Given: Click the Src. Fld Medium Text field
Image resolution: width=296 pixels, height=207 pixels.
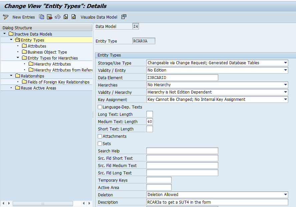Looking at the screenshot, I should pos(182,165).
